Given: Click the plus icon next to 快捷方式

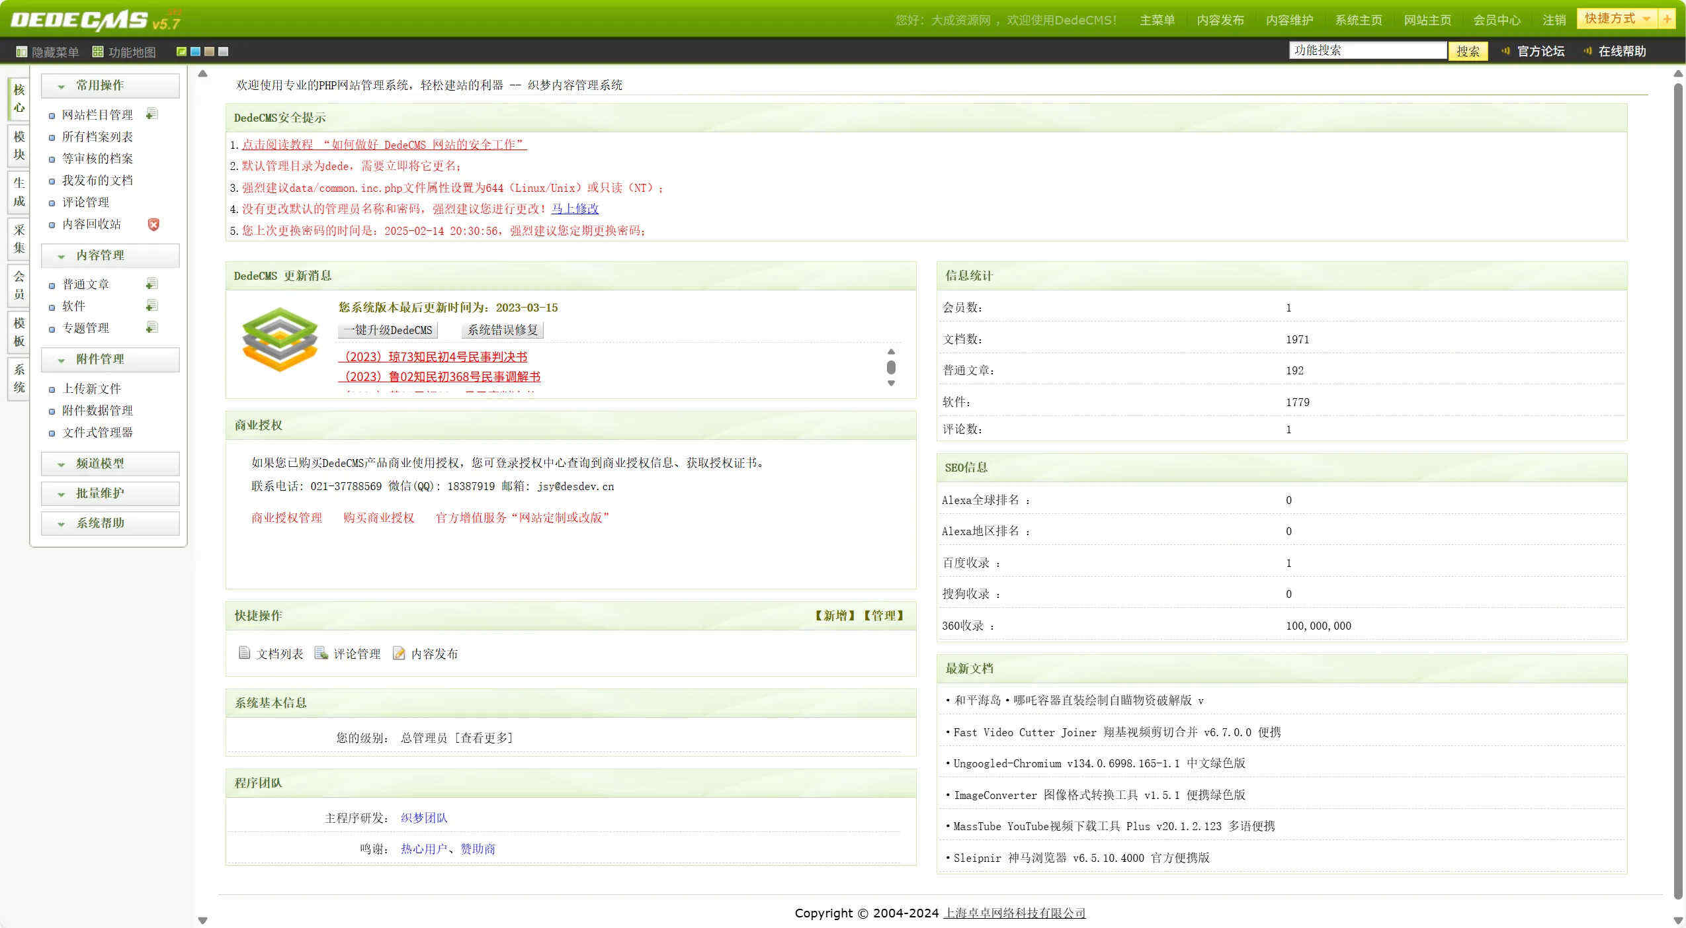Looking at the screenshot, I should click(x=1667, y=19).
